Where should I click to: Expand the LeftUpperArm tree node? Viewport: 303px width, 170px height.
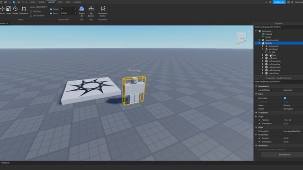pos(263,67)
